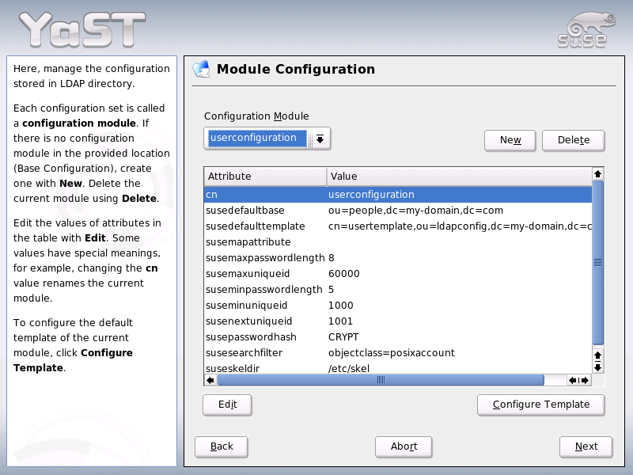This screenshot has height=475, width=633.
Task: Select the susenextuniqueid row
Action: click(398, 321)
